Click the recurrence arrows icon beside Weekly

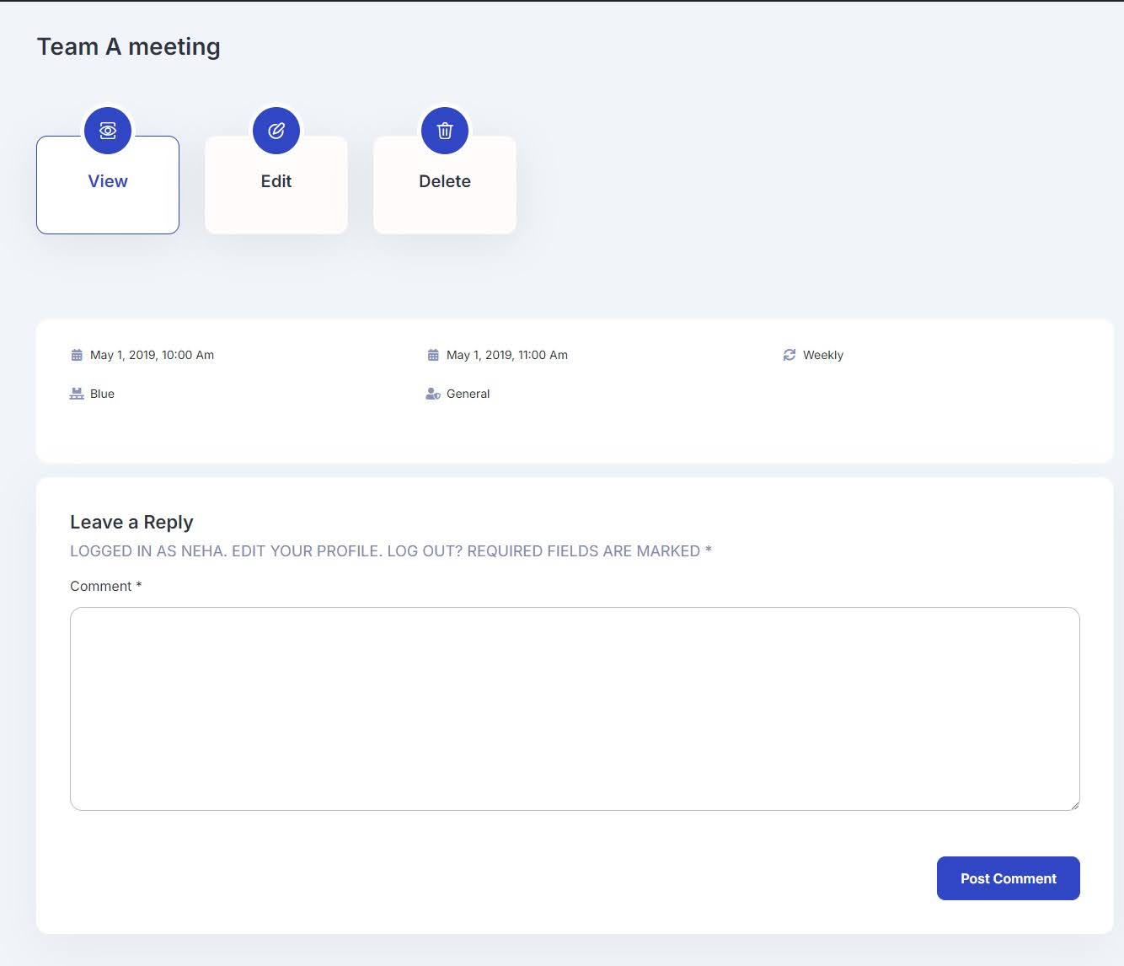[789, 355]
